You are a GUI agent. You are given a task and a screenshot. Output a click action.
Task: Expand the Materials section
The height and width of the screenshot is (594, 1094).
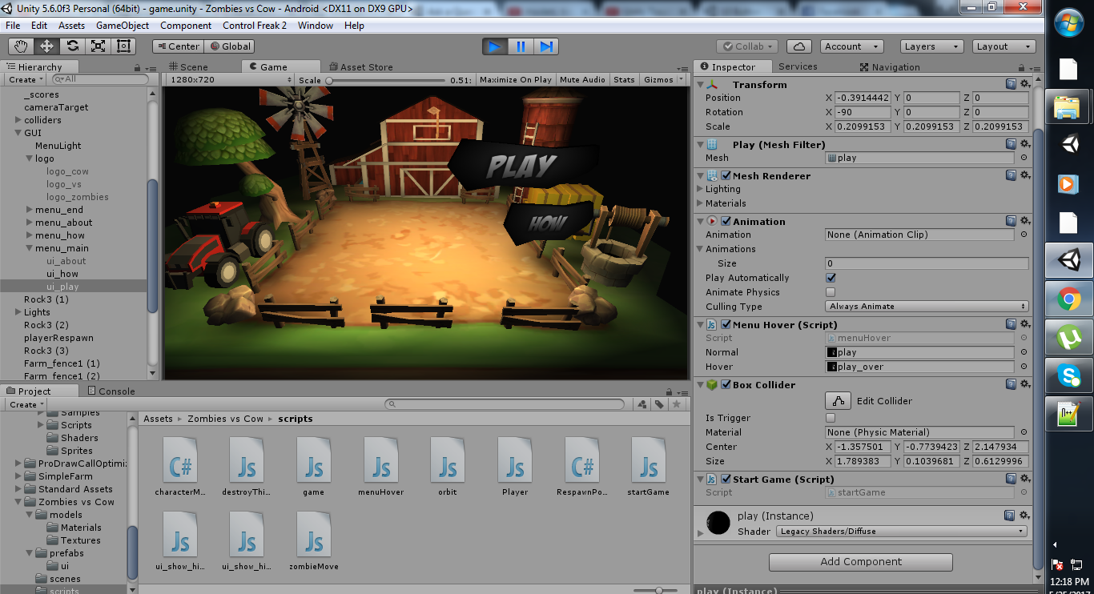tap(701, 203)
